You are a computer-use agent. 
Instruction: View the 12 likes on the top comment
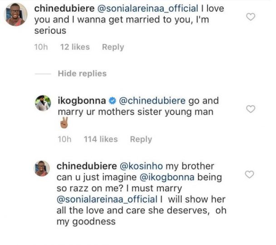[x=75, y=47]
